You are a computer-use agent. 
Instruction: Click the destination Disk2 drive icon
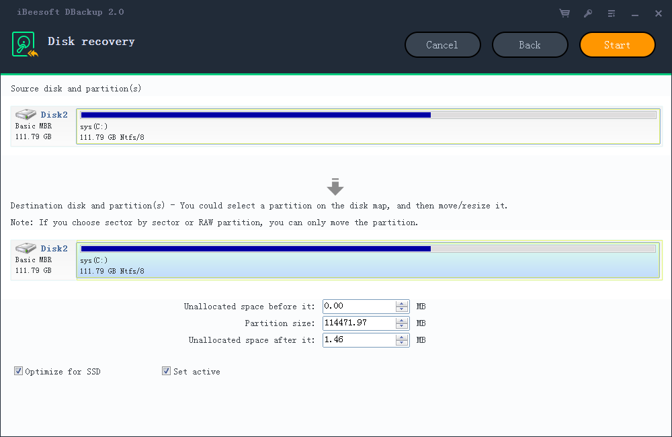pos(26,248)
